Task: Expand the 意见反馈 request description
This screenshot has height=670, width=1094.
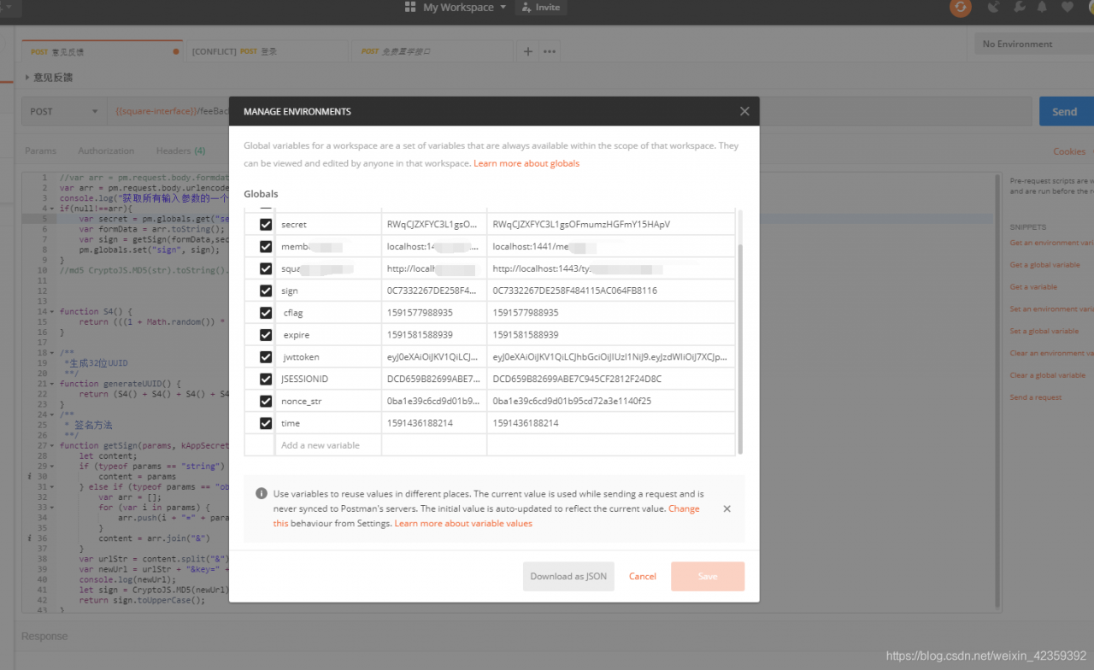Action: 26,78
